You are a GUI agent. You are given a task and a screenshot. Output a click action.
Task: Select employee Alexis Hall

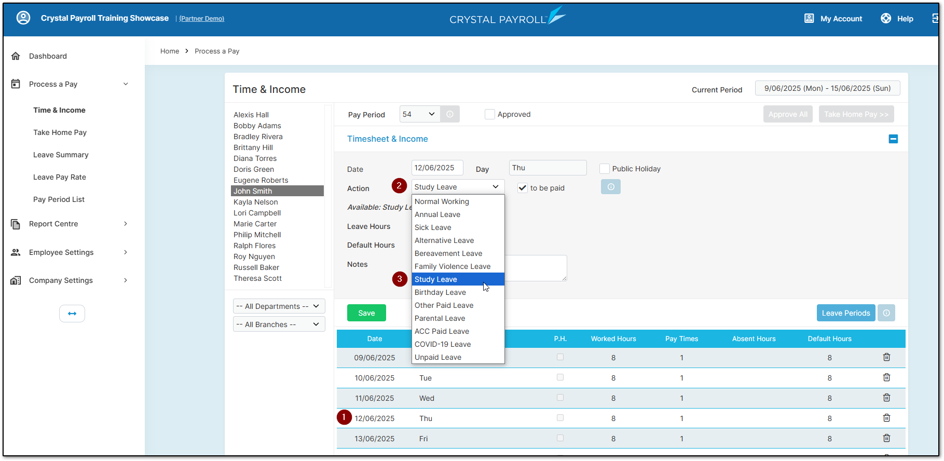251,115
